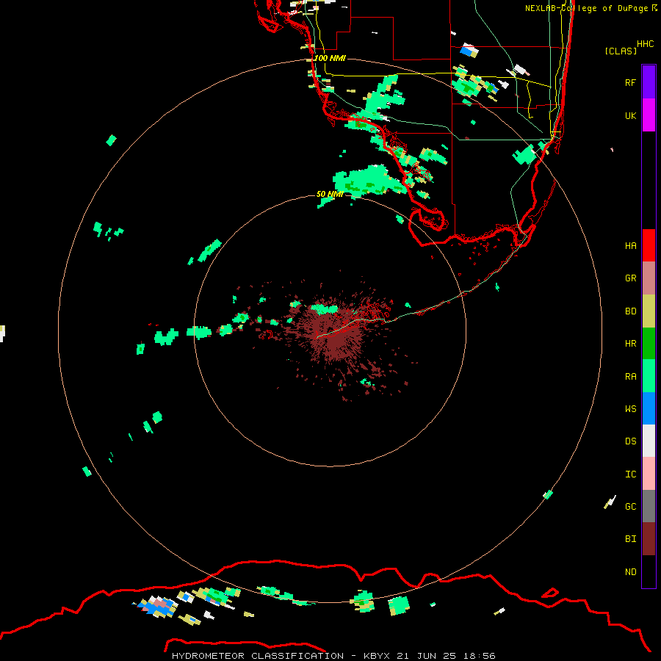Click the HA legend label
661x661 pixels.
click(630, 245)
